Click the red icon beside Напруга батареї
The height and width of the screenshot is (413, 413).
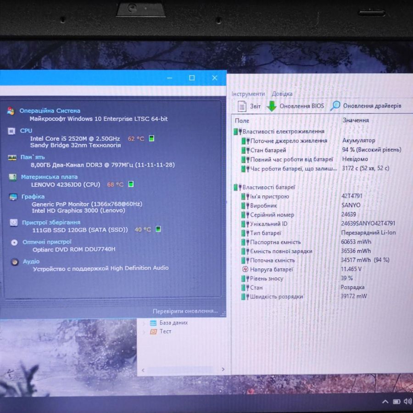click(245, 269)
